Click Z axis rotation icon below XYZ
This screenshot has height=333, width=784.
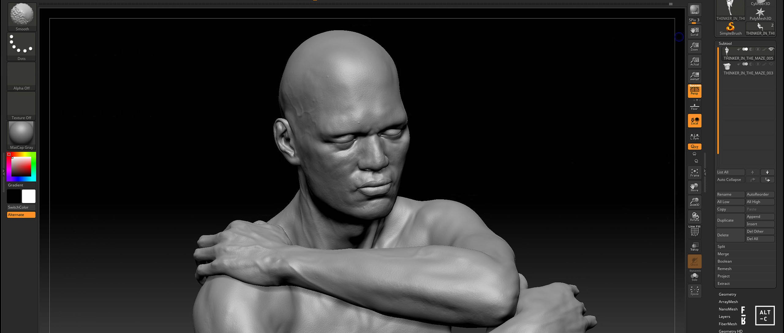point(696,161)
